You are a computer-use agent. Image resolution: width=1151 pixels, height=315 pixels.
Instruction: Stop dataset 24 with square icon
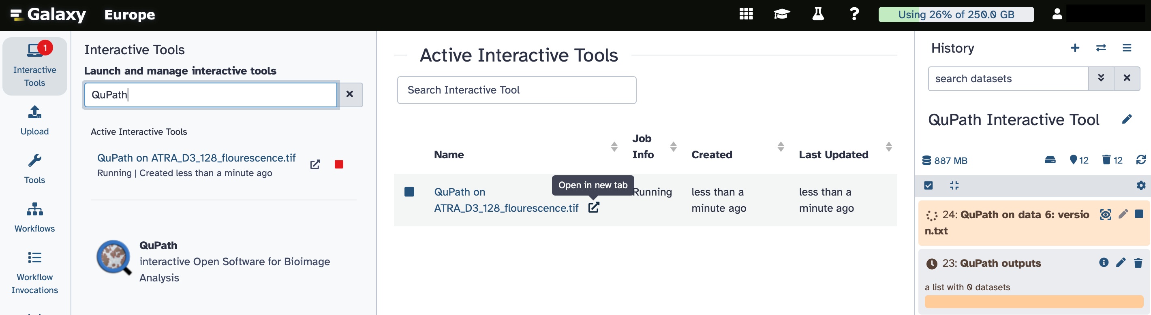(1139, 214)
